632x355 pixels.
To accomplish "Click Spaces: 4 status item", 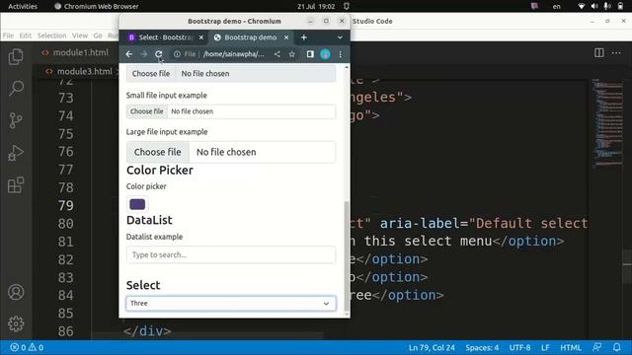I will (482, 347).
